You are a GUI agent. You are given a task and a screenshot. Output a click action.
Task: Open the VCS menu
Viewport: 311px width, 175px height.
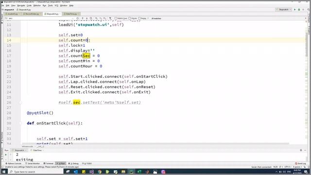tap(56, 5)
